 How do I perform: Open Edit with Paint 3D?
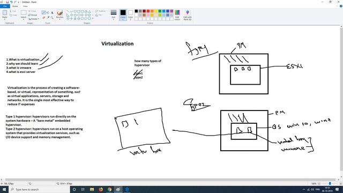188,15
